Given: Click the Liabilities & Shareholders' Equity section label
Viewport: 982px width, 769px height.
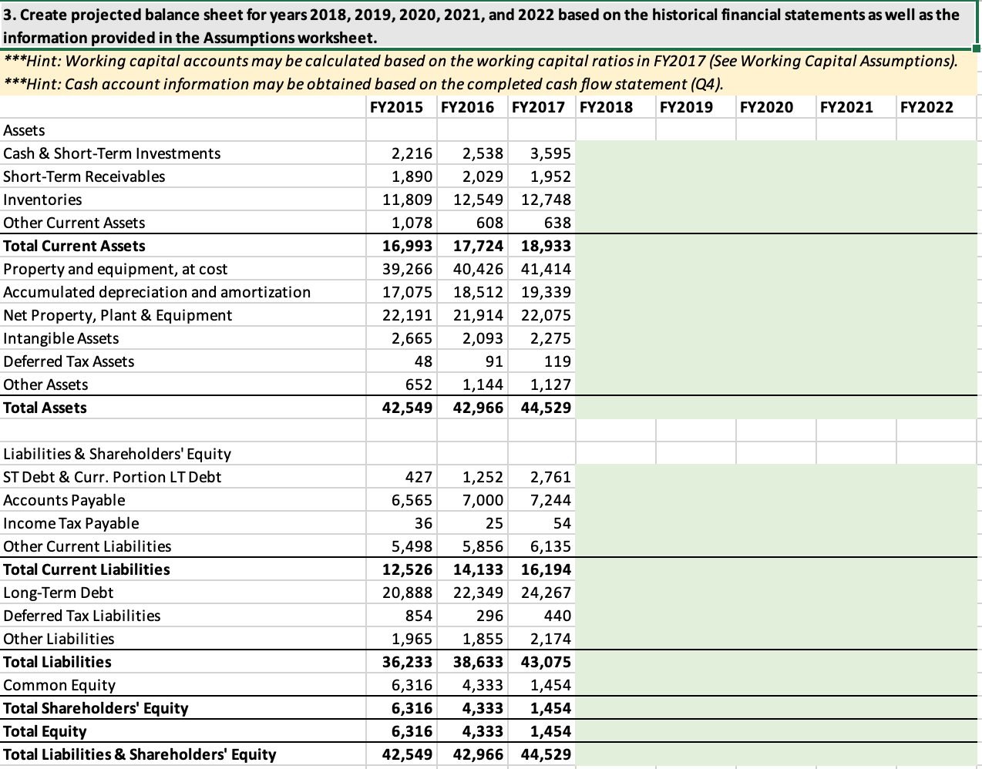Looking at the screenshot, I should click(116, 454).
